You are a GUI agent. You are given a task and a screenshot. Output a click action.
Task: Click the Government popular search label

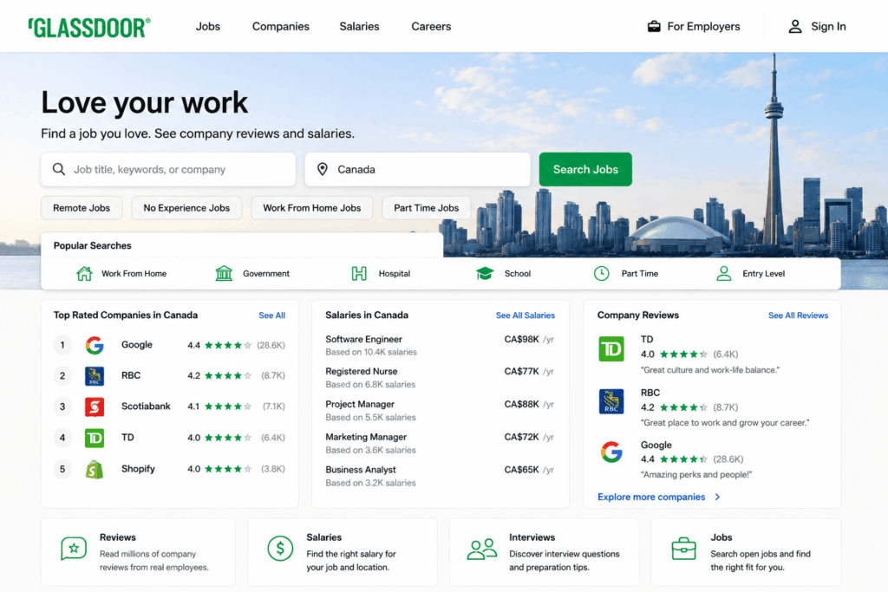point(265,273)
